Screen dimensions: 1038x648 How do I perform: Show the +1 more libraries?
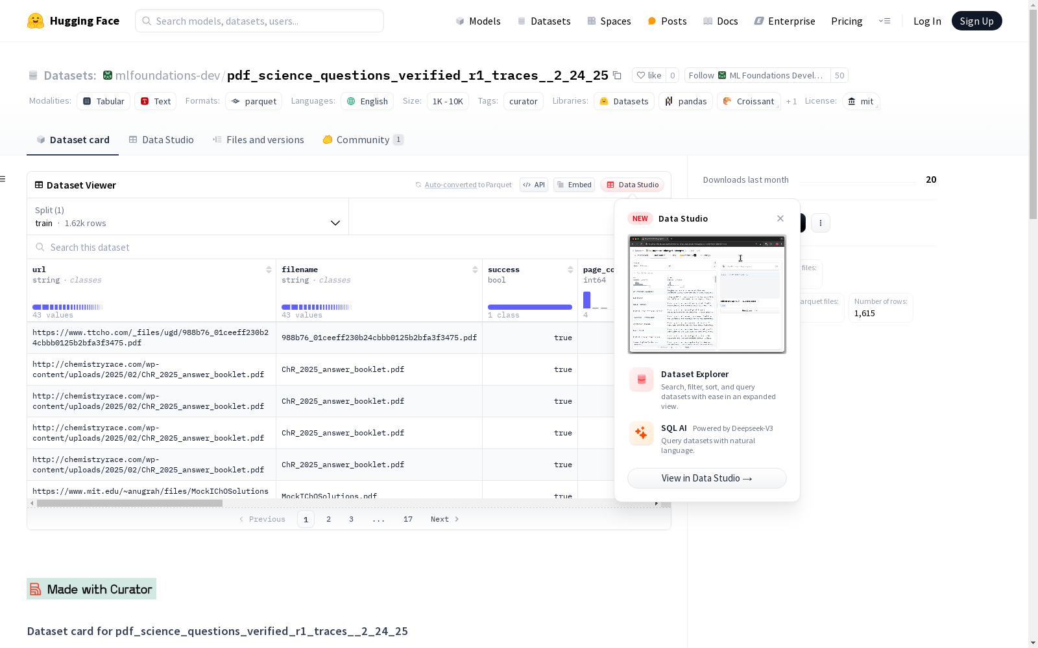click(791, 101)
